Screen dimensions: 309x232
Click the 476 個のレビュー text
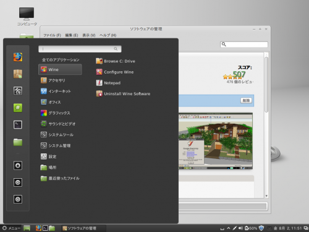[x=240, y=82]
